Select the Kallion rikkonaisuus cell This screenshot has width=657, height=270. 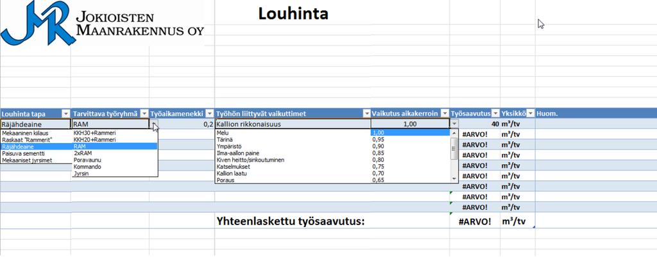(293, 124)
